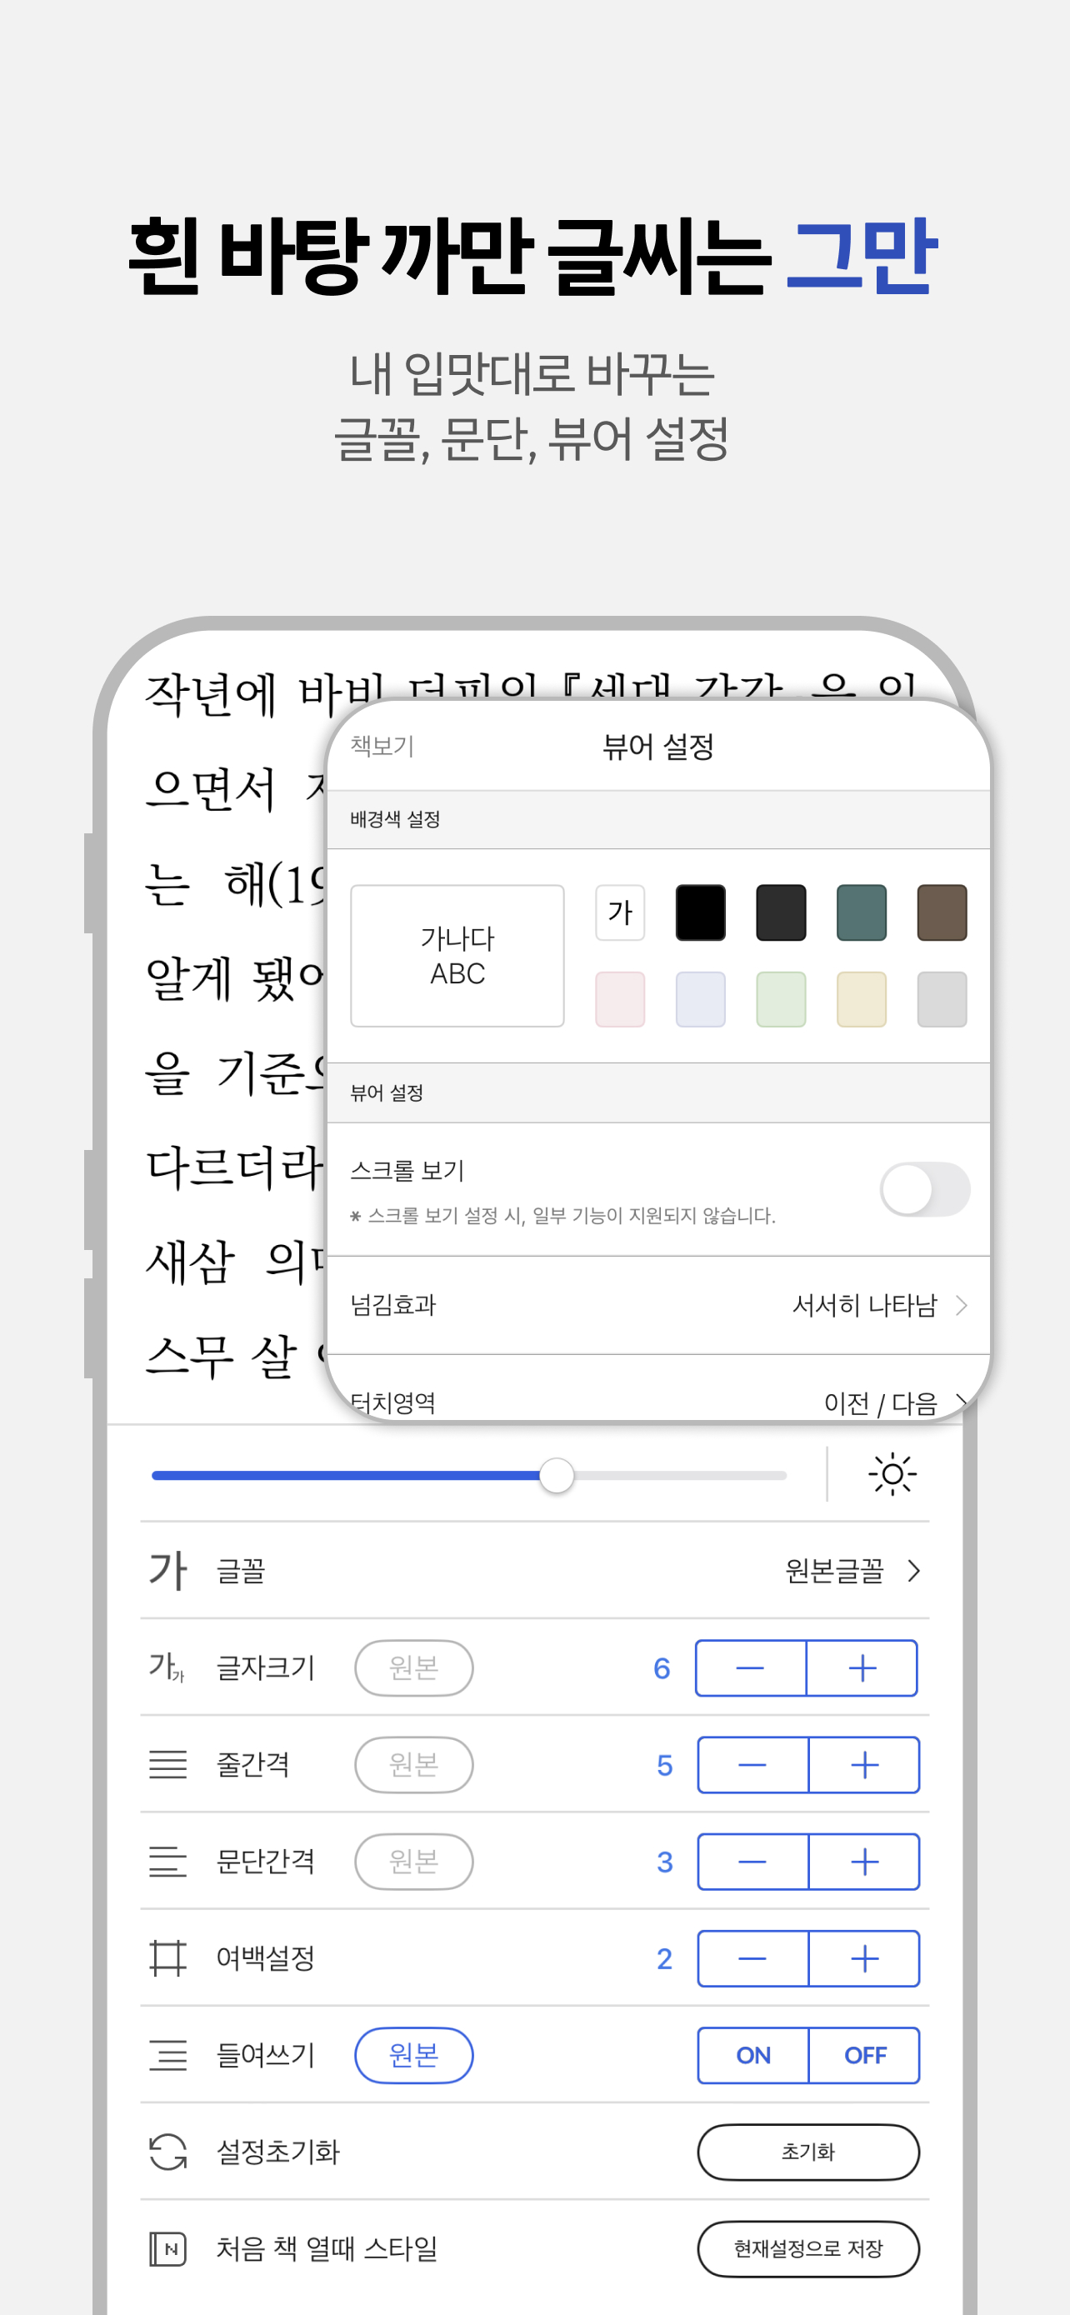Select dark charcoal background swatch
This screenshot has width=1070, height=2315.
click(781, 912)
